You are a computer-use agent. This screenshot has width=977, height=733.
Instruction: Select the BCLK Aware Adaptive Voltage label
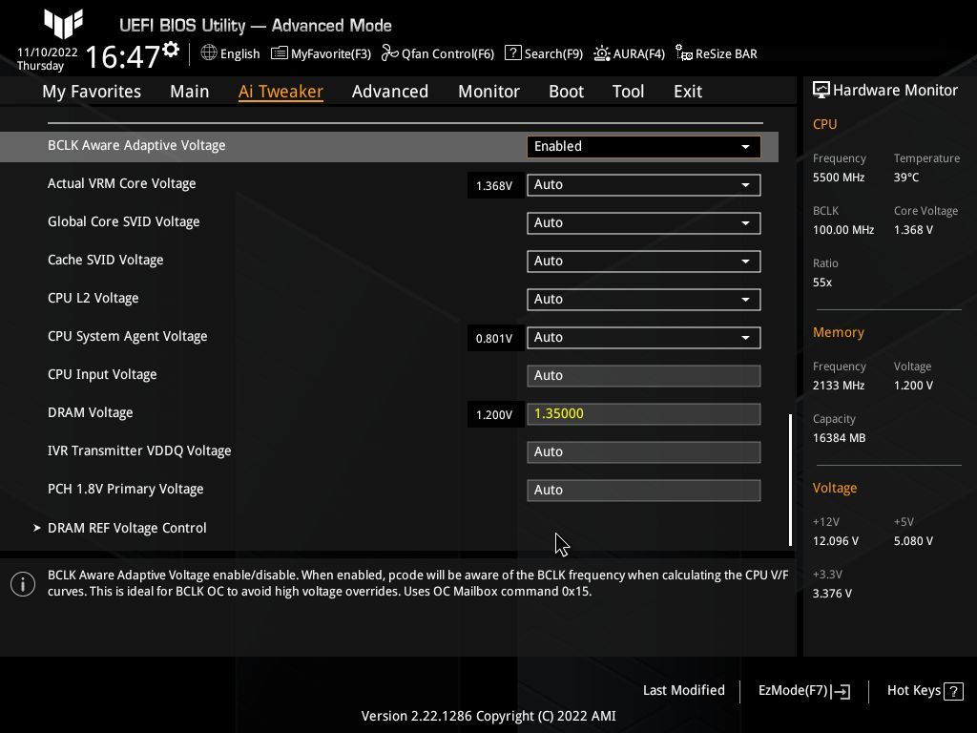pos(136,145)
